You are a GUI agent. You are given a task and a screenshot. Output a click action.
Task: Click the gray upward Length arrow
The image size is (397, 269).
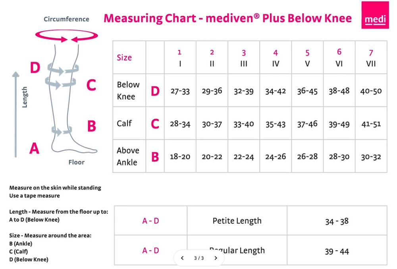(15, 115)
